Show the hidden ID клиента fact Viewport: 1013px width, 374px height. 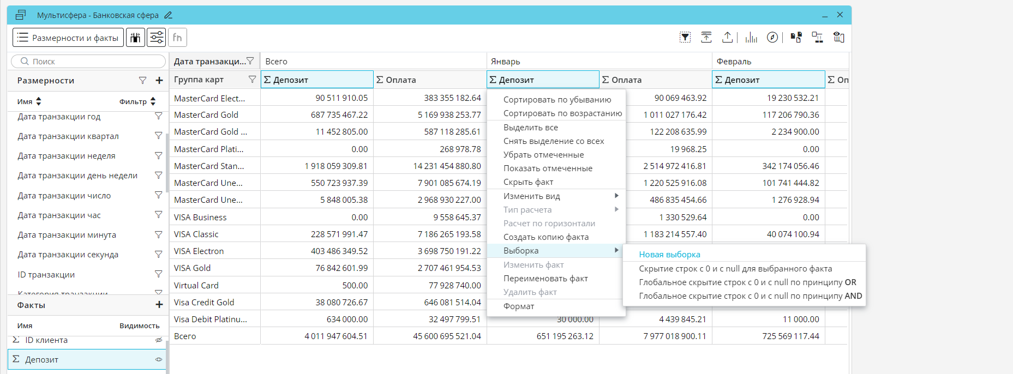tap(159, 340)
